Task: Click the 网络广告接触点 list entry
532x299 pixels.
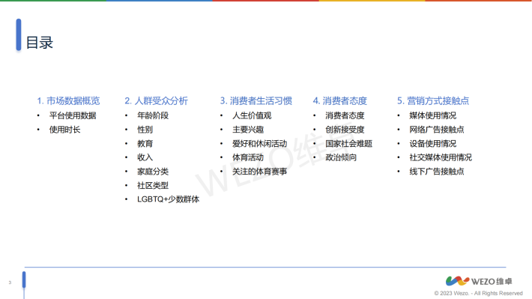Action: pyautogui.click(x=437, y=130)
